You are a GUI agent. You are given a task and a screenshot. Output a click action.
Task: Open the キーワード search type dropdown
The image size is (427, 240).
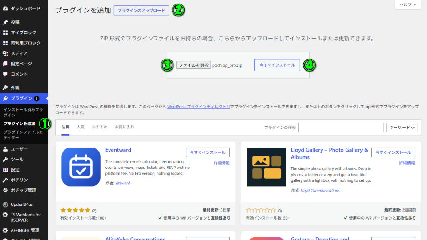(402, 128)
